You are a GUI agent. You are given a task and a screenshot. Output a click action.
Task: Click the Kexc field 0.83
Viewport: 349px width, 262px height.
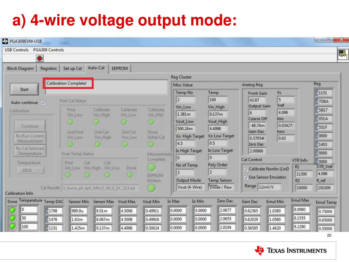point(286,138)
